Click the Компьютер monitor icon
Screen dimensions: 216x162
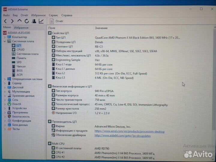click(x=9, y=37)
